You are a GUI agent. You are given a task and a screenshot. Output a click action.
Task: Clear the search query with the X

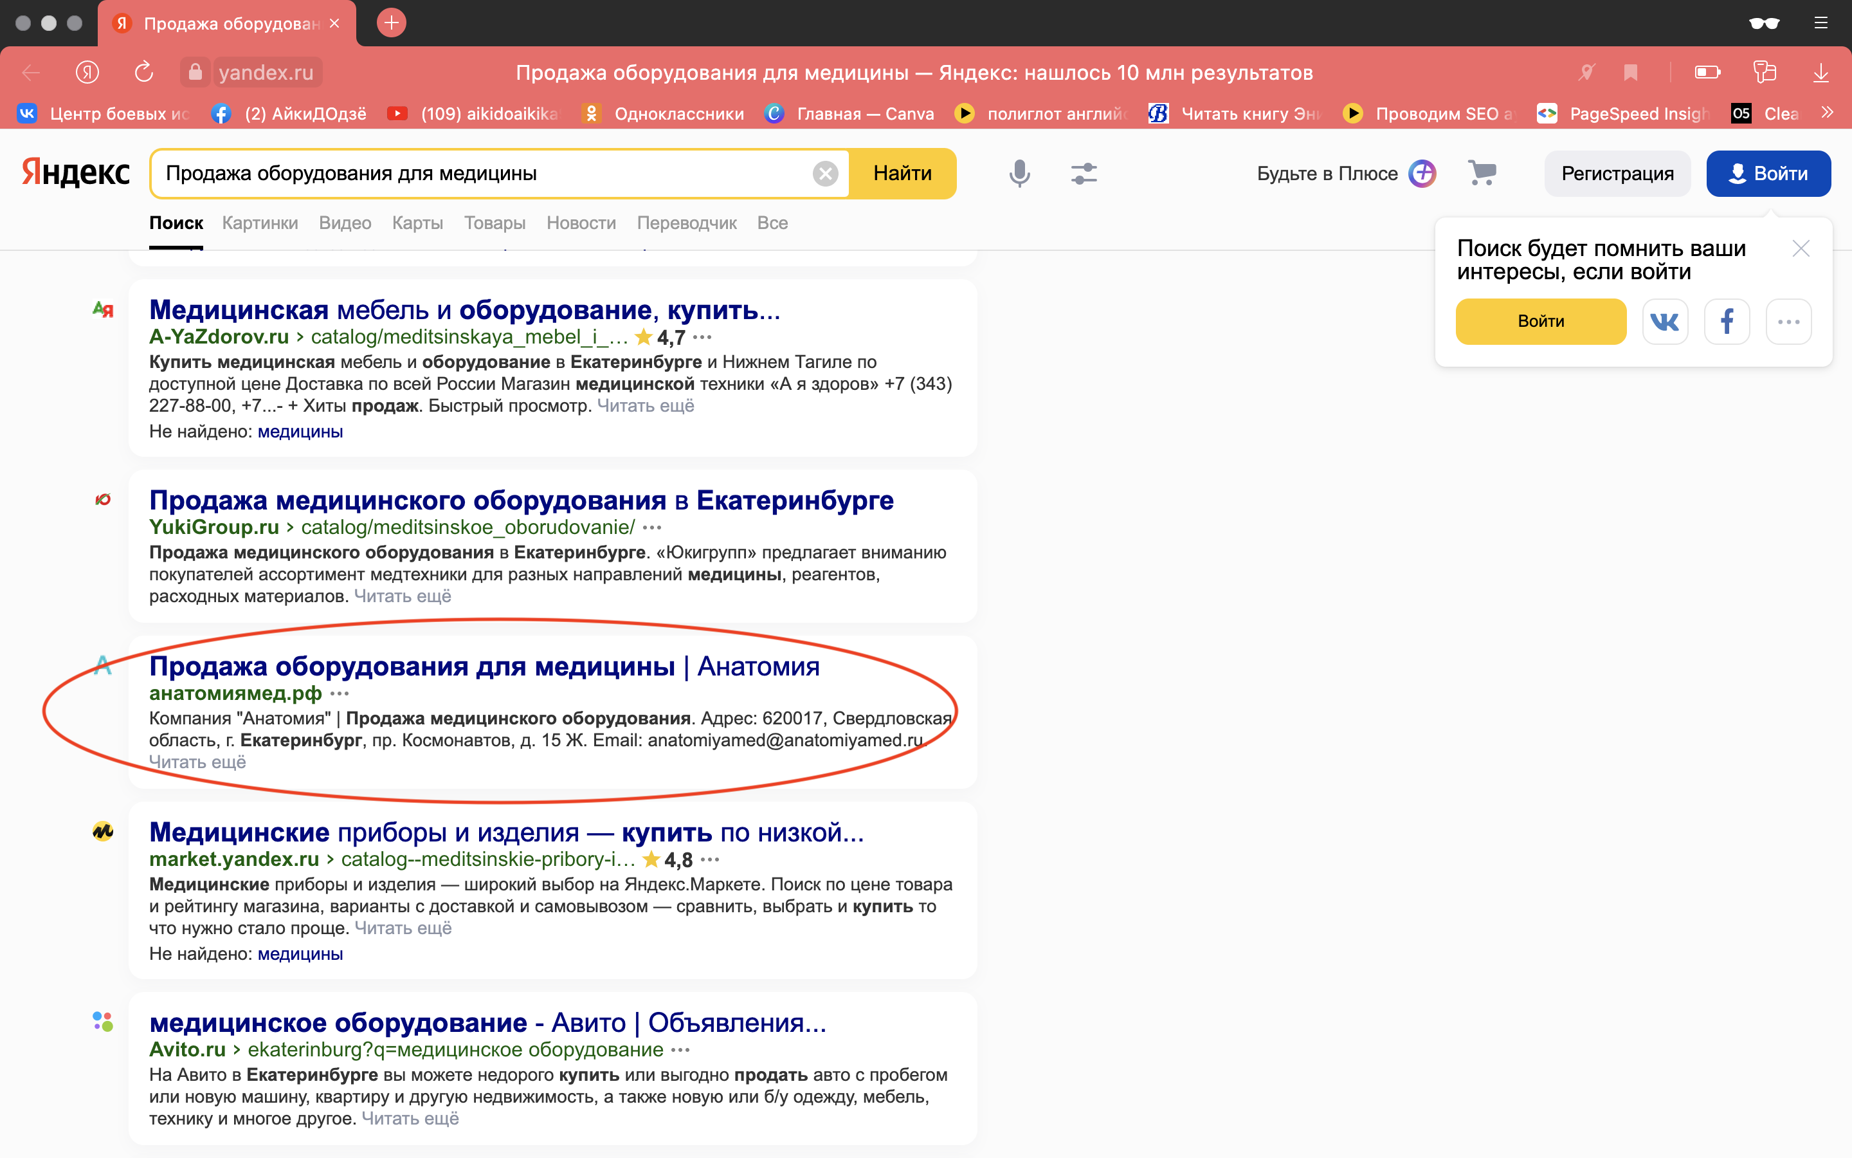click(825, 172)
